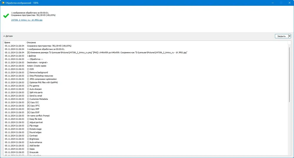Select the '[ ] Send by email' row

(146, 96)
